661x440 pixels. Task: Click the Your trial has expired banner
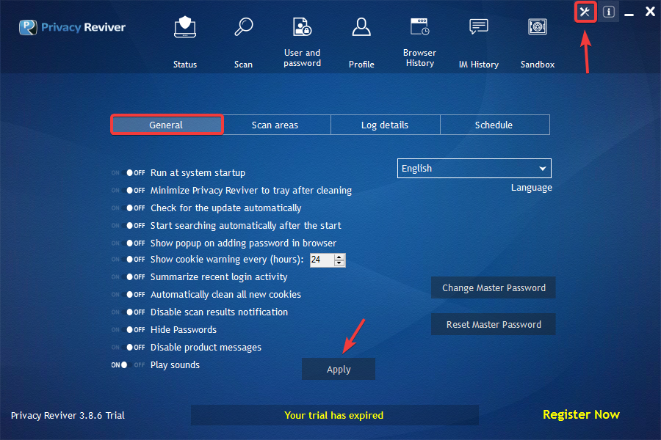point(334,415)
